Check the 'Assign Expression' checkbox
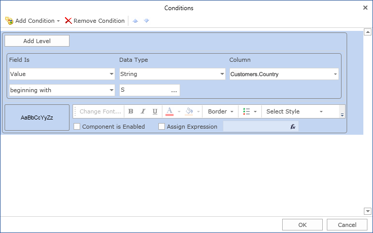This screenshot has height=233, width=373. coord(162,127)
